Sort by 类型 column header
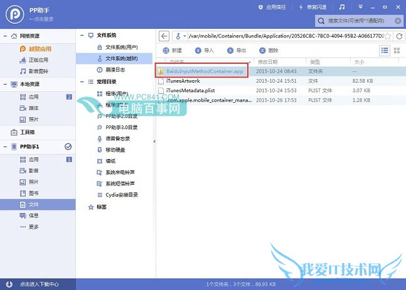Viewport: 406px width, 290px height. [315, 62]
